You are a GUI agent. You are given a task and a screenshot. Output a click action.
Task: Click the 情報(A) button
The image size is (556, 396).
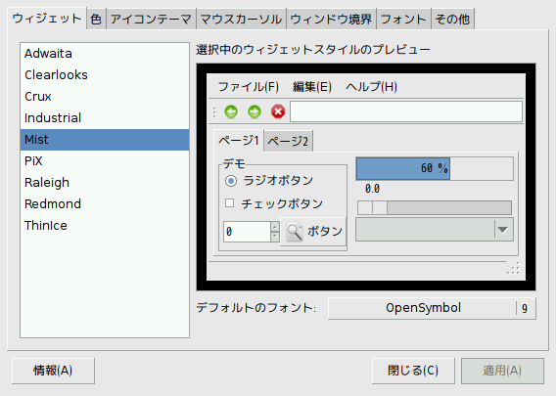(53, 371)
